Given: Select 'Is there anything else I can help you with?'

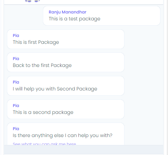Looking at the screenshot, I should pyautogui.click(x=63, y=135).
